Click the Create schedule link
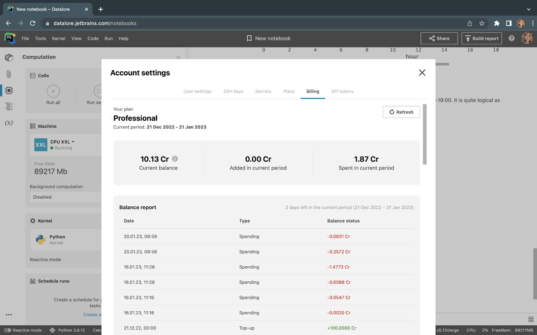The image size is (537, 335). (x=92, y=315)
